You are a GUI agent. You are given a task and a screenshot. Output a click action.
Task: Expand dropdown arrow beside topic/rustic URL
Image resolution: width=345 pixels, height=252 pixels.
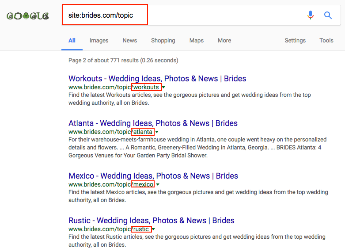154,229
